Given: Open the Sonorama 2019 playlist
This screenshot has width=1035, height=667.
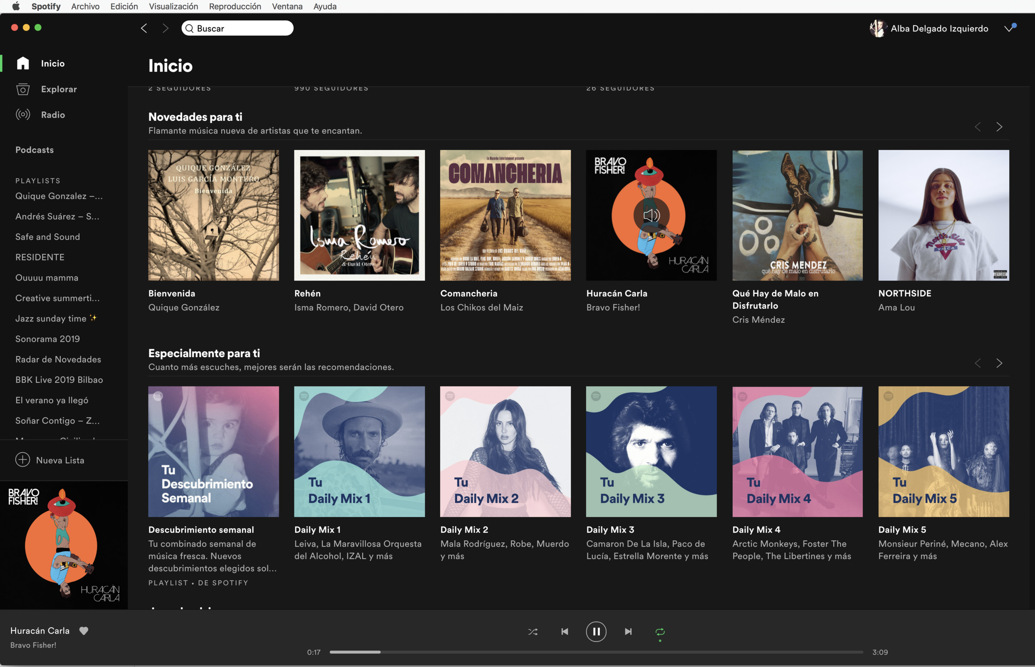Looking at the screenshot, I should (48, 339).
